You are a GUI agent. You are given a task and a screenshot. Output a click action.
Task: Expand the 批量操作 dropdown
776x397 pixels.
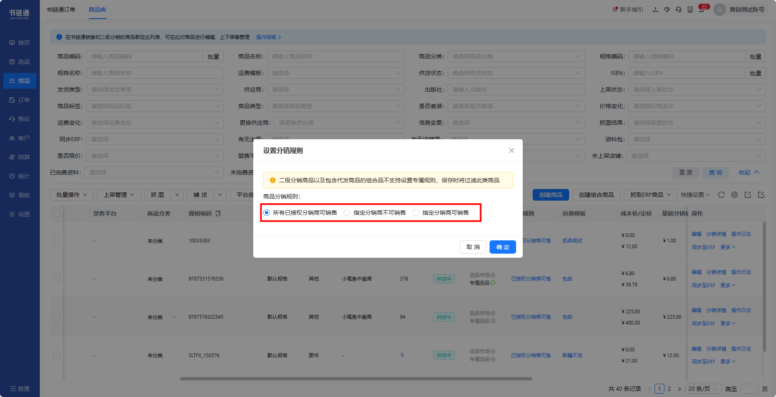click(x=72, y=195)
